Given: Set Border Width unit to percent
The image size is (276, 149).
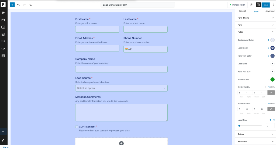Looking at the screenshot, I should click(274, 87).
